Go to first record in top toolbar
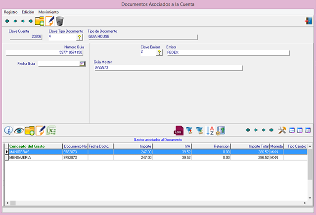The width and height of the screenshot is (316, 215). (x=7, y=21)
